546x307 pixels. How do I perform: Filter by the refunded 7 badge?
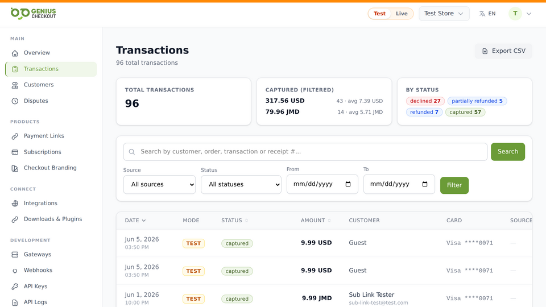tap(424, 112)
